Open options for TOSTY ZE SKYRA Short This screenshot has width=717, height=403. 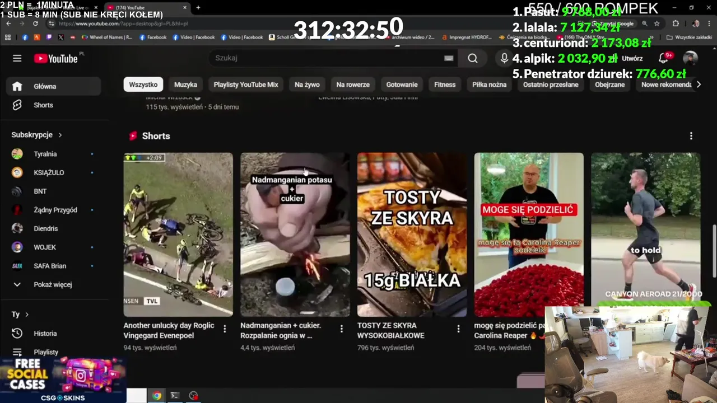(x=458, y=329)
